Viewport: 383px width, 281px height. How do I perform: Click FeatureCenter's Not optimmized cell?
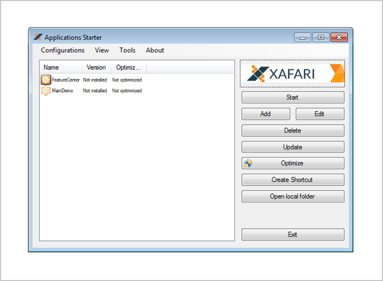coord(127,80)
